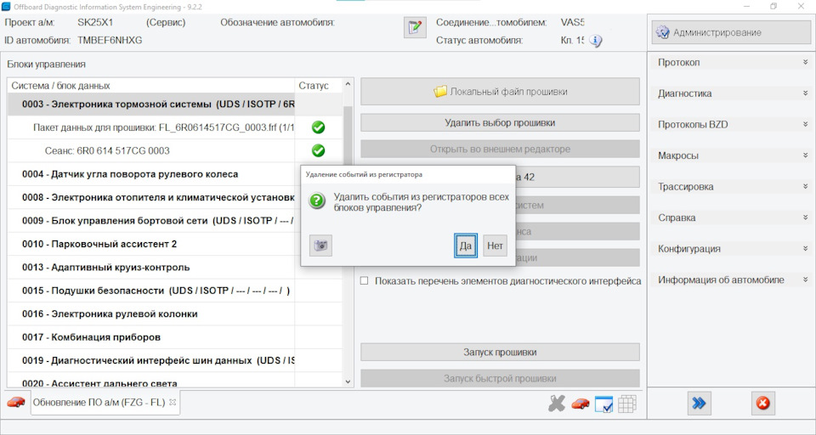Screen dimensions: 816x435
Task: Expand the Информация об автомобиле section
Action: [730, 280]
